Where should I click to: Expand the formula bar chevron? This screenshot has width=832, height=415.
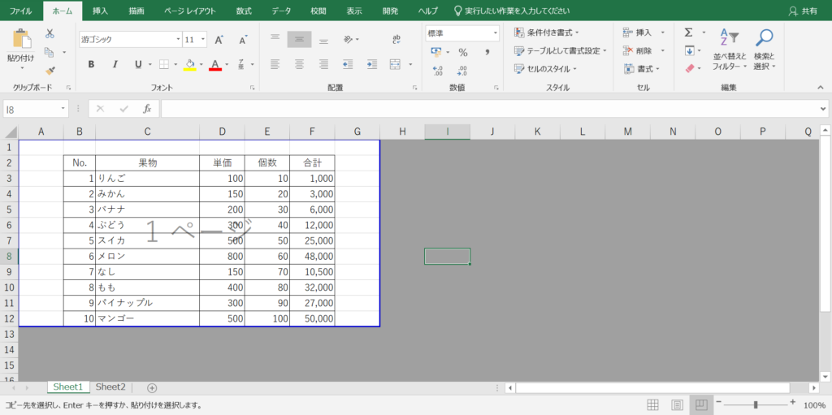click(x=823, y=109)
